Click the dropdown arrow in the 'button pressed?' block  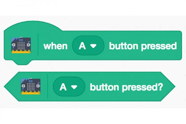[74, 87]
